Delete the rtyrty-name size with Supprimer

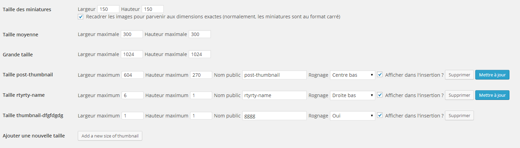(459, 95)
